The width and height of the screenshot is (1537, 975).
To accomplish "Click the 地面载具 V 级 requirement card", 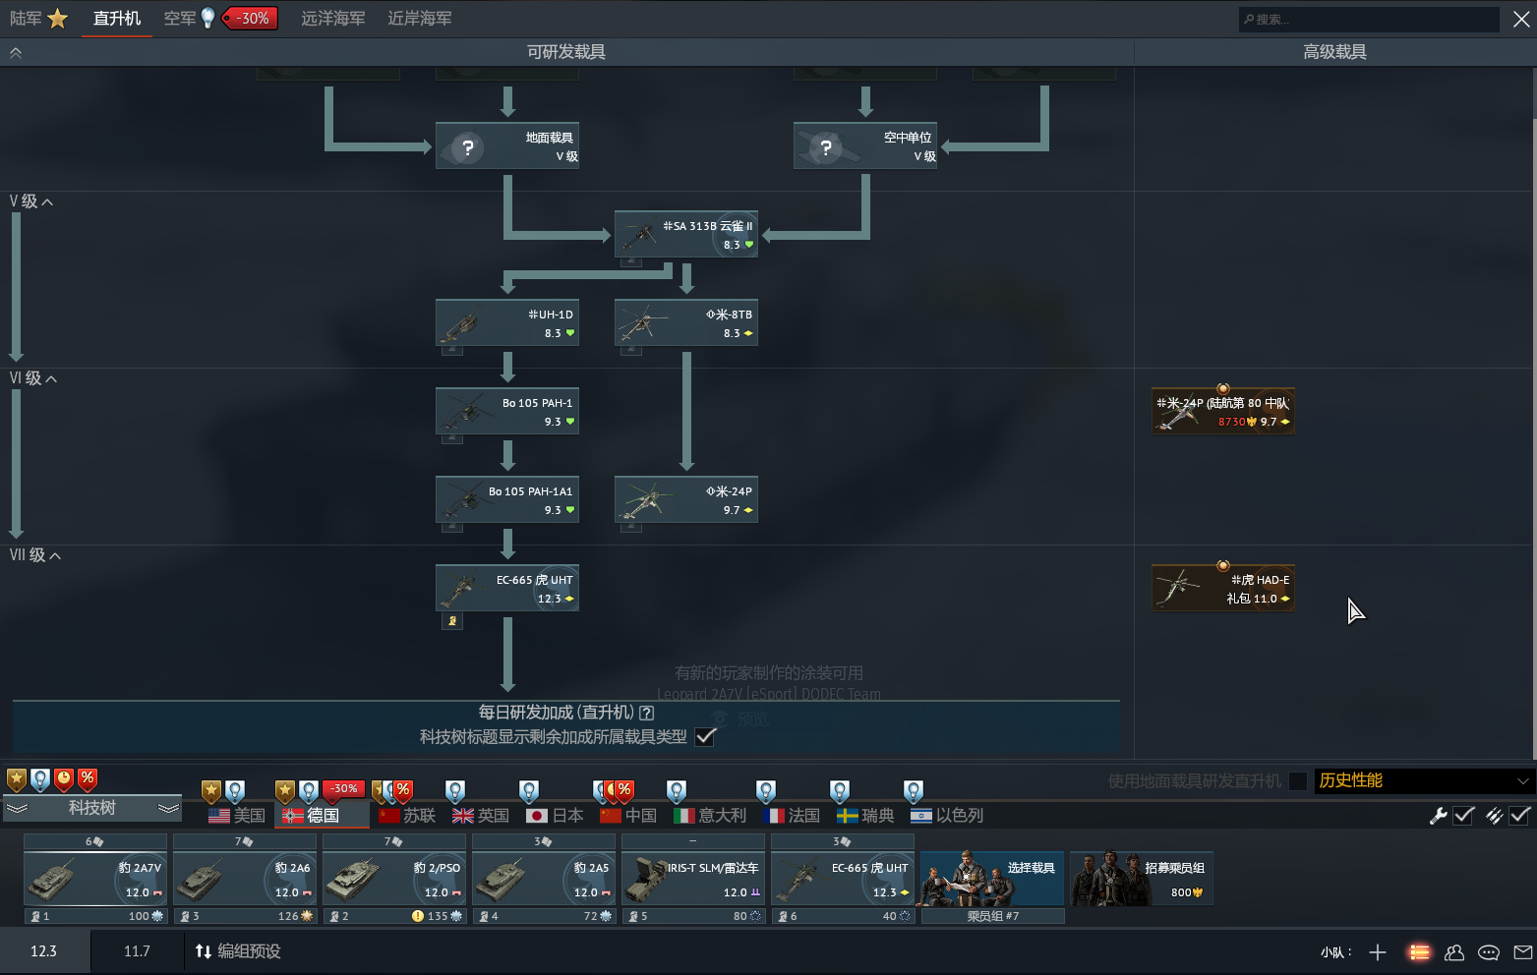I will click(x=507, y=145).
